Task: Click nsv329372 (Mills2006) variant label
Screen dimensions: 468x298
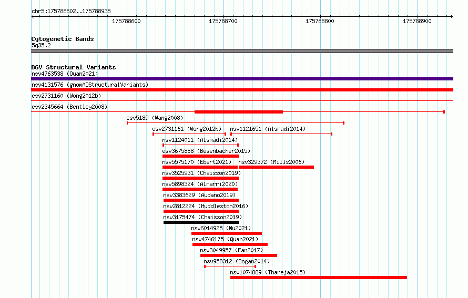Action: point(271,162)
